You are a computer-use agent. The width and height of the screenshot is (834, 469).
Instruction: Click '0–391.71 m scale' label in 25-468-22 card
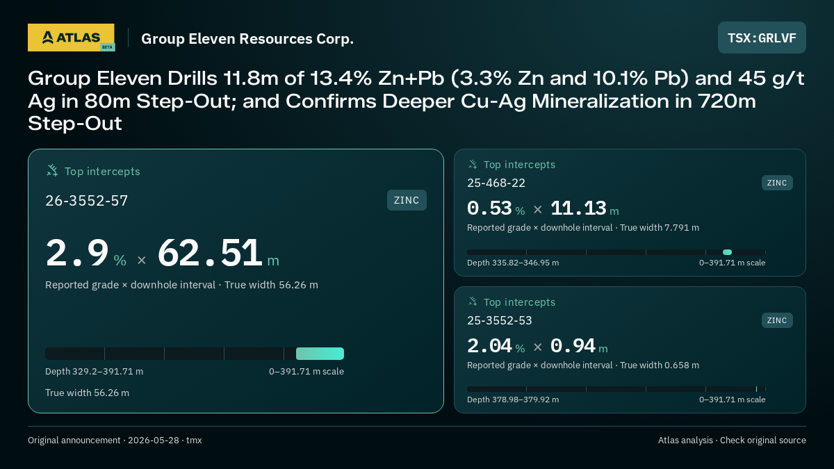coord(732,263)
